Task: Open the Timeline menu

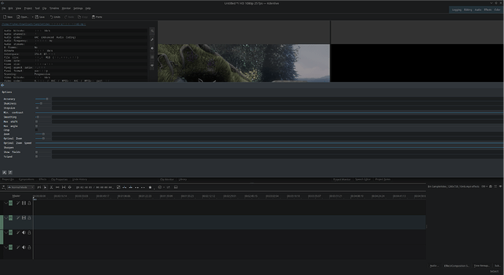Action: coord(54,8)
